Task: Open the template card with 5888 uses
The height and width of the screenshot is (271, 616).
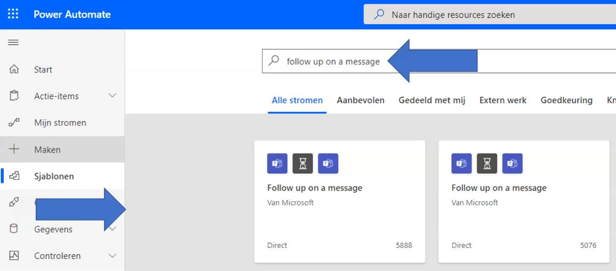Action: pos(339,202)
